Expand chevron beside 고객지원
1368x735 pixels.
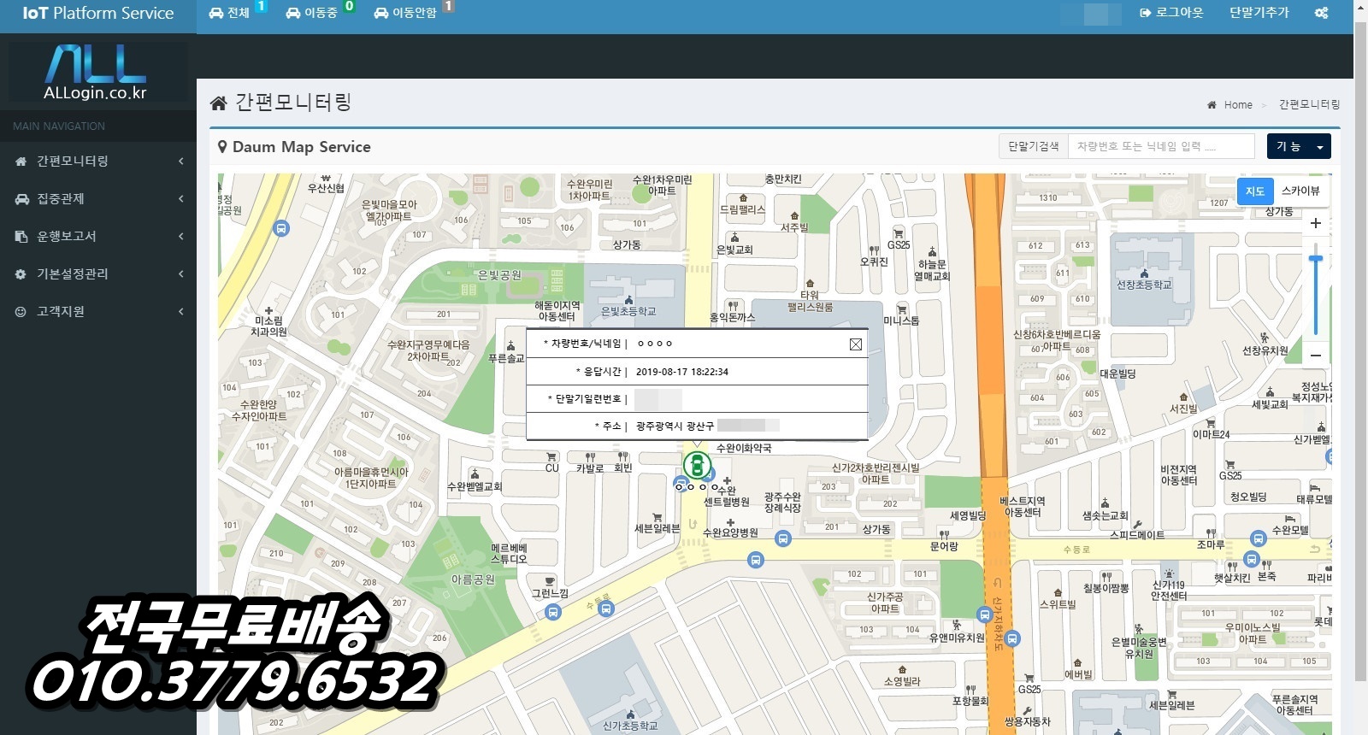180,311
